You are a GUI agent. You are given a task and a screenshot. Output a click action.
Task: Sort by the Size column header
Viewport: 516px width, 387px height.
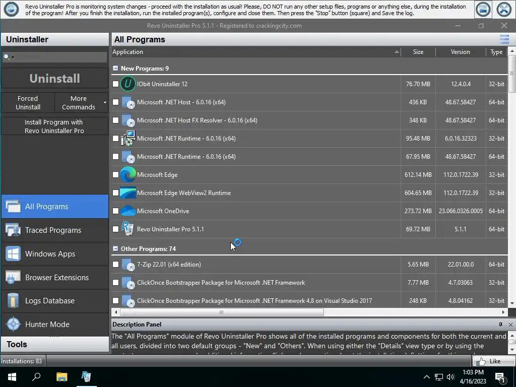418,52
